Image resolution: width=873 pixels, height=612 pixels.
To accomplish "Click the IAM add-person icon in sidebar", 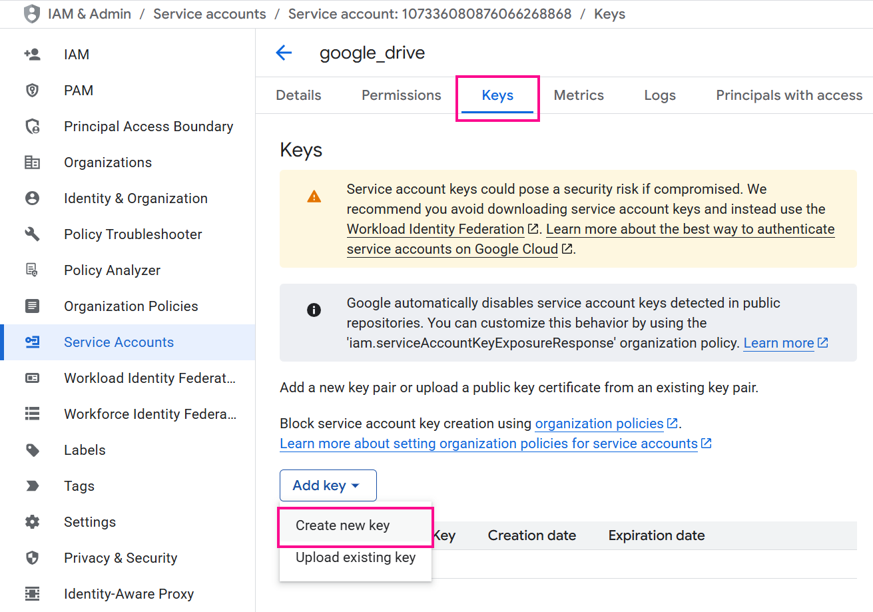I will click(33, 54).
